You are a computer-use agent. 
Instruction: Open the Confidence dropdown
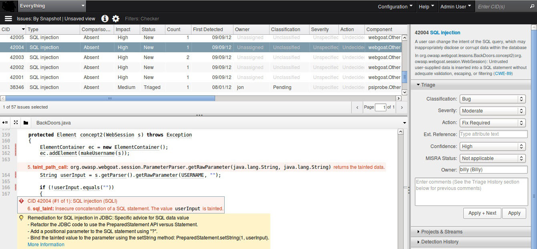(492, 146)
